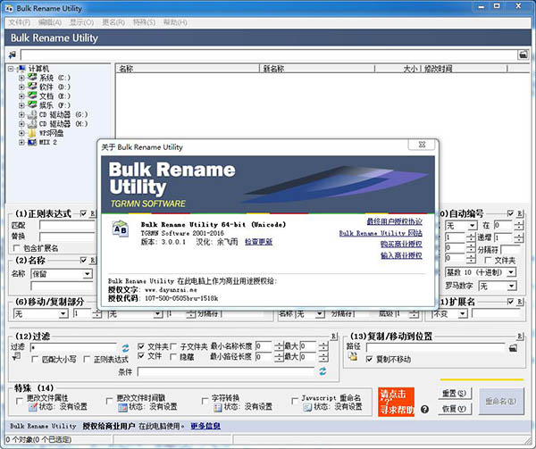This screenshot has height=449, width=536.
Task: Click the 字符转换 status icon
Action: coord(217,407)
